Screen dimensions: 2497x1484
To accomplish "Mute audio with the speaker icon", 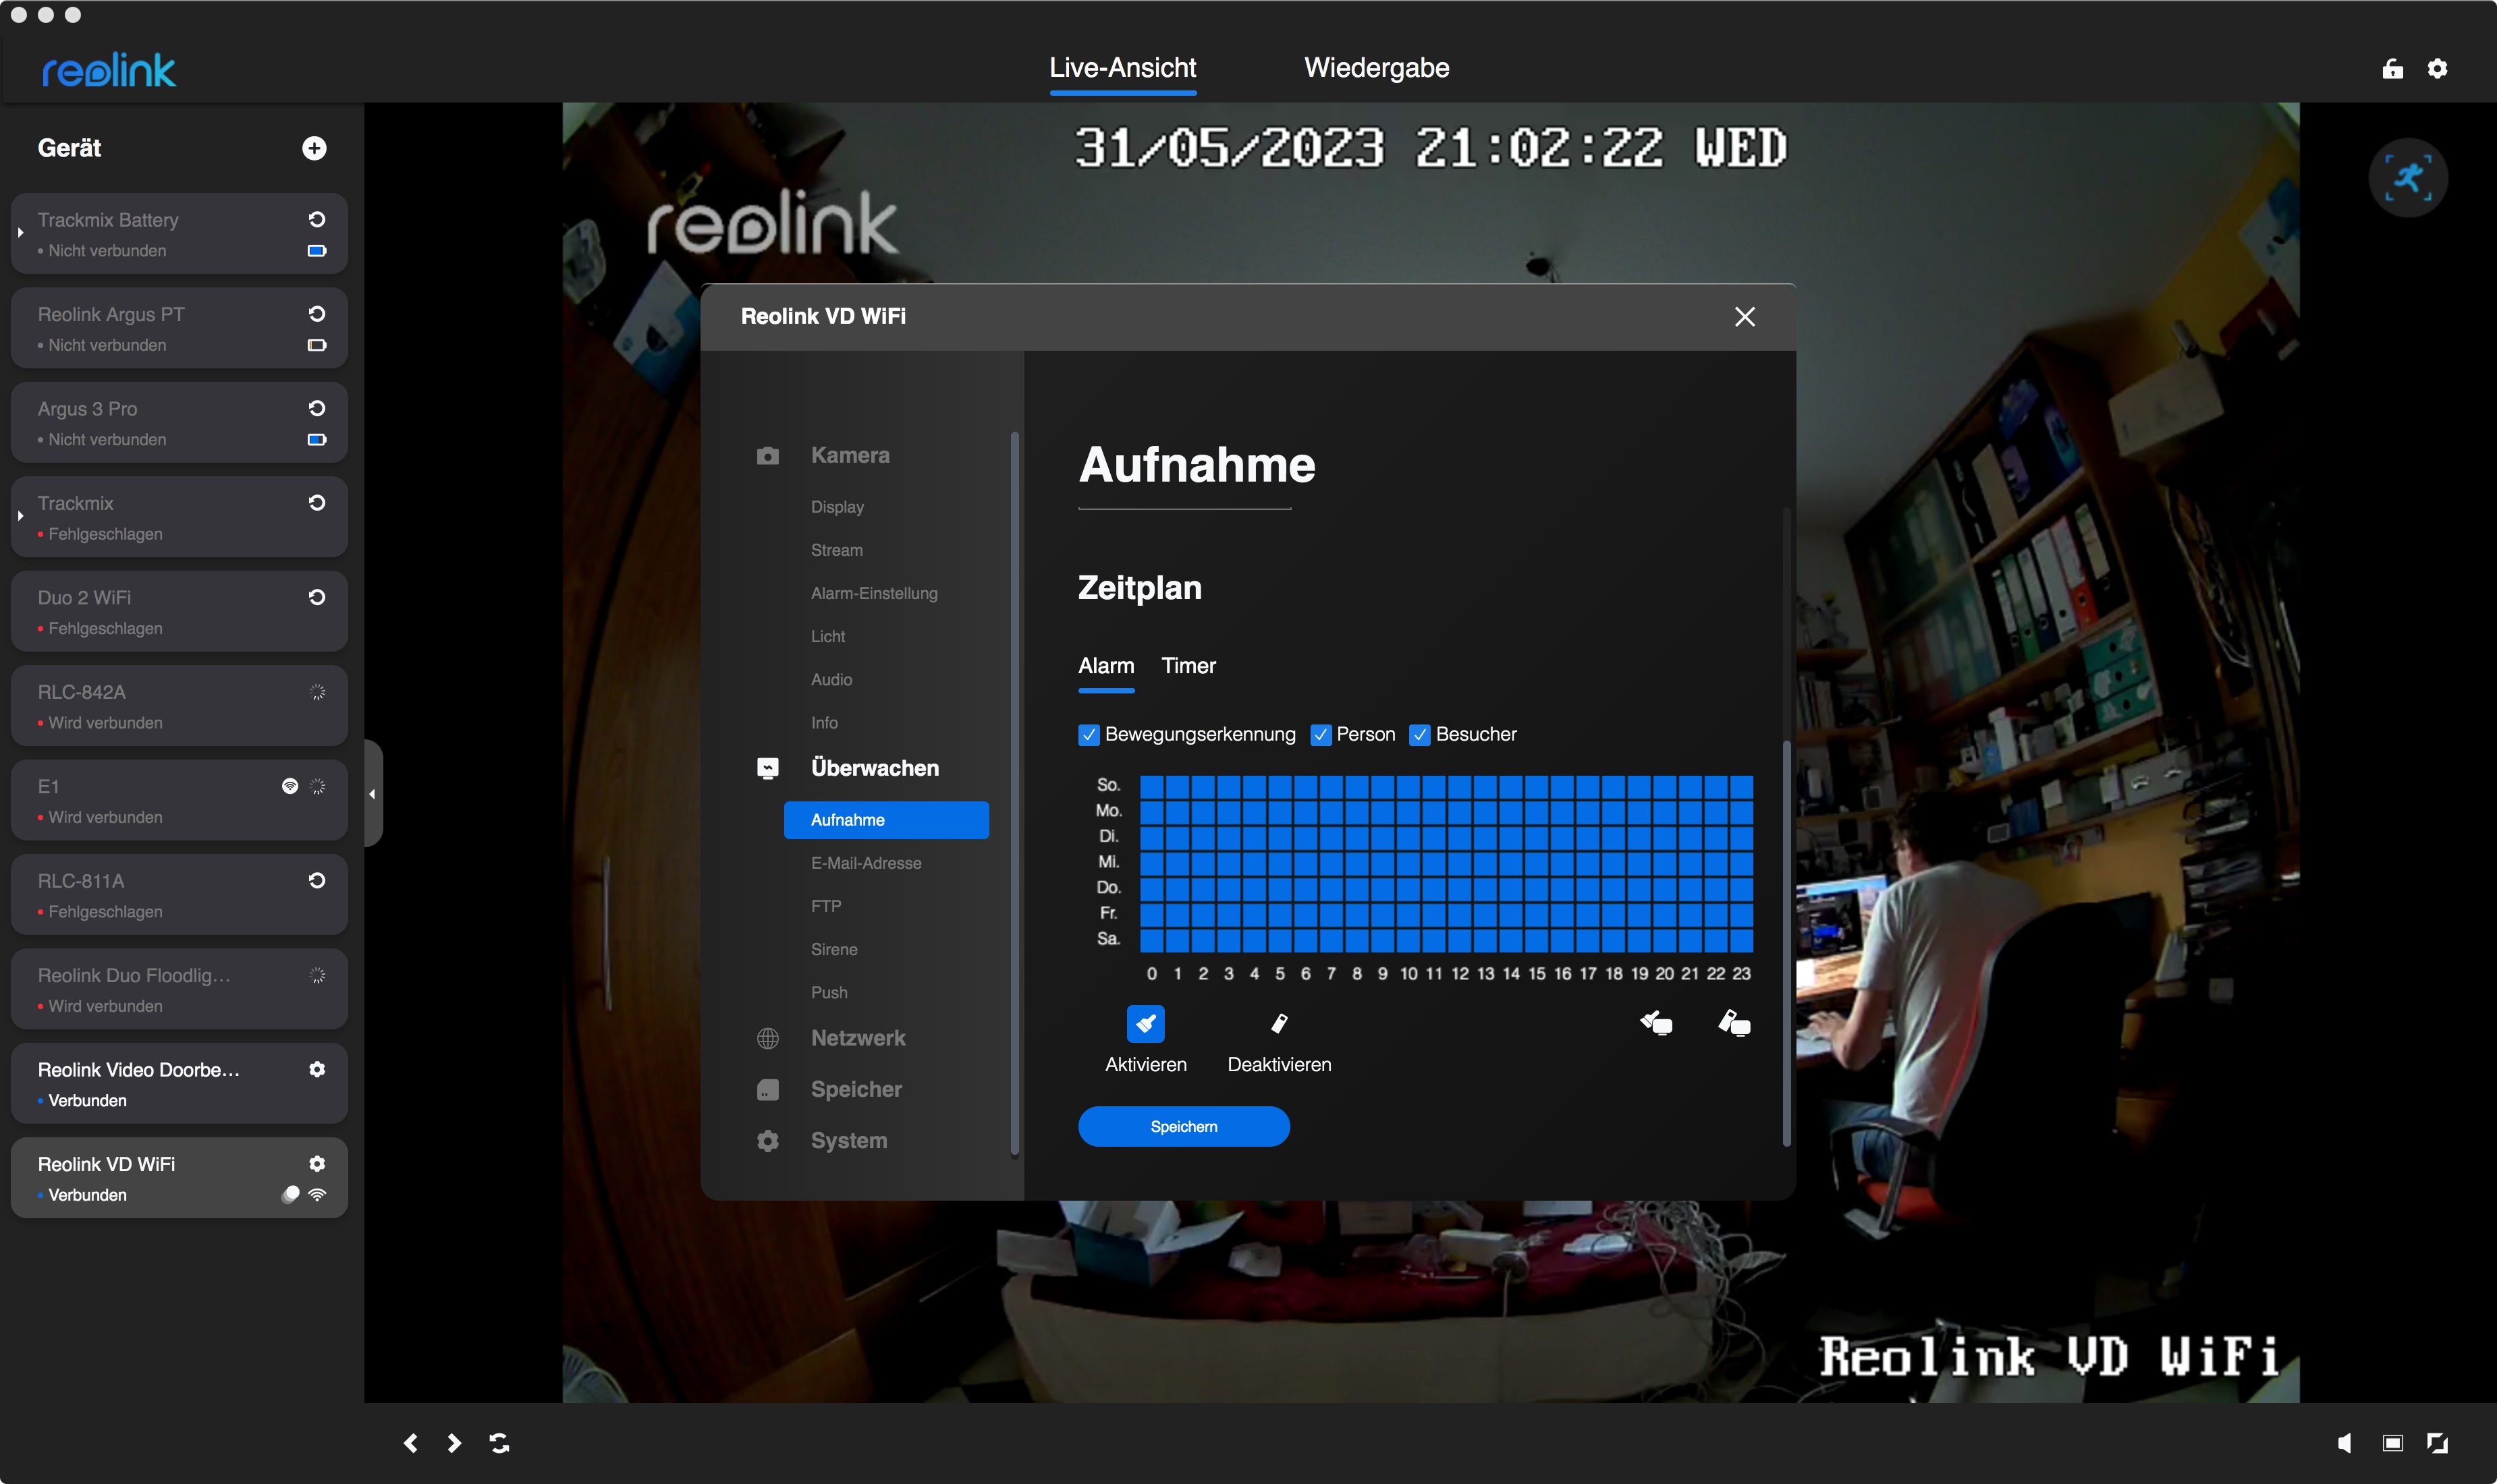I will (x=2344, y=1443).
